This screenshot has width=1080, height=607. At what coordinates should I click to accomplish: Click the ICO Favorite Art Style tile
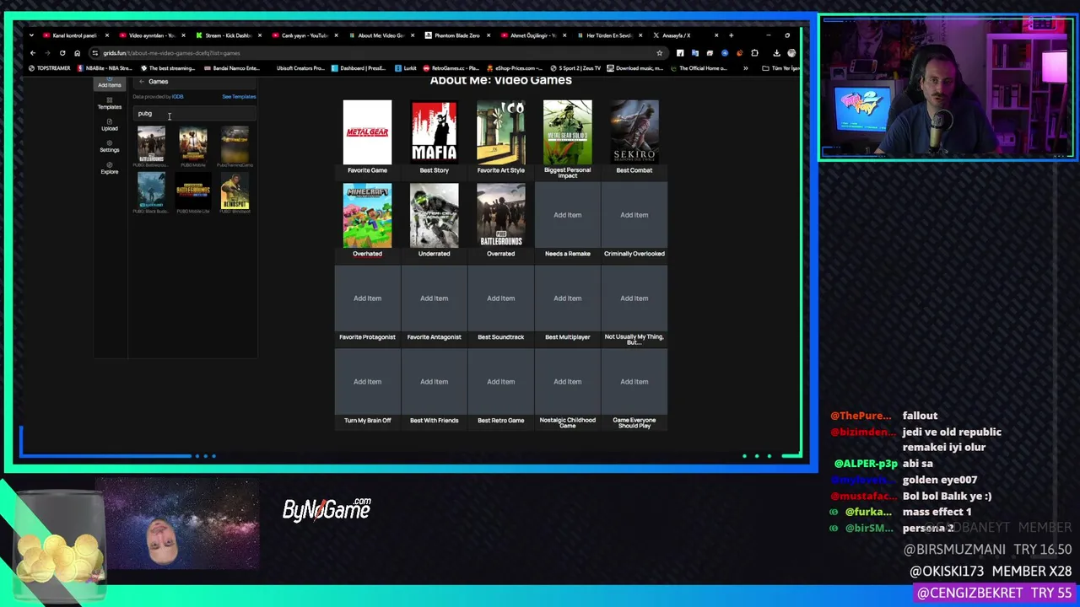pyautogui.click(x=500, y=132)
